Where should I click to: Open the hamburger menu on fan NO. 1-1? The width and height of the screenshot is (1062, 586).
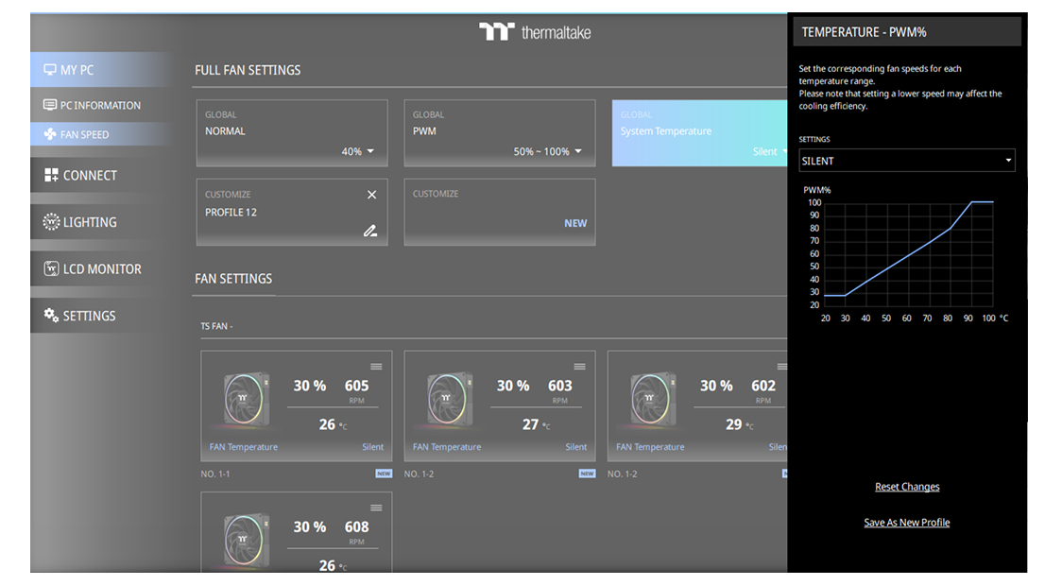(x=376, y=366)
